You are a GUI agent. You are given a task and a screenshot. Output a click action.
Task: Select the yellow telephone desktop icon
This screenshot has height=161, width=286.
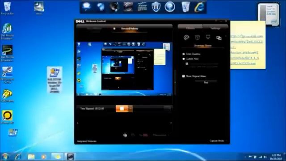click(7, 96)
